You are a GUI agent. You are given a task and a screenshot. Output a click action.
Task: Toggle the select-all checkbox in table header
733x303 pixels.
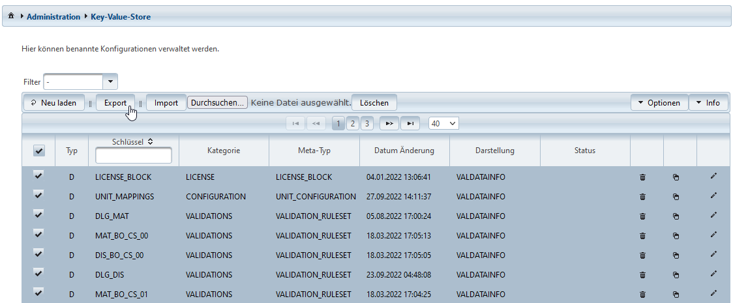(38, 151)
